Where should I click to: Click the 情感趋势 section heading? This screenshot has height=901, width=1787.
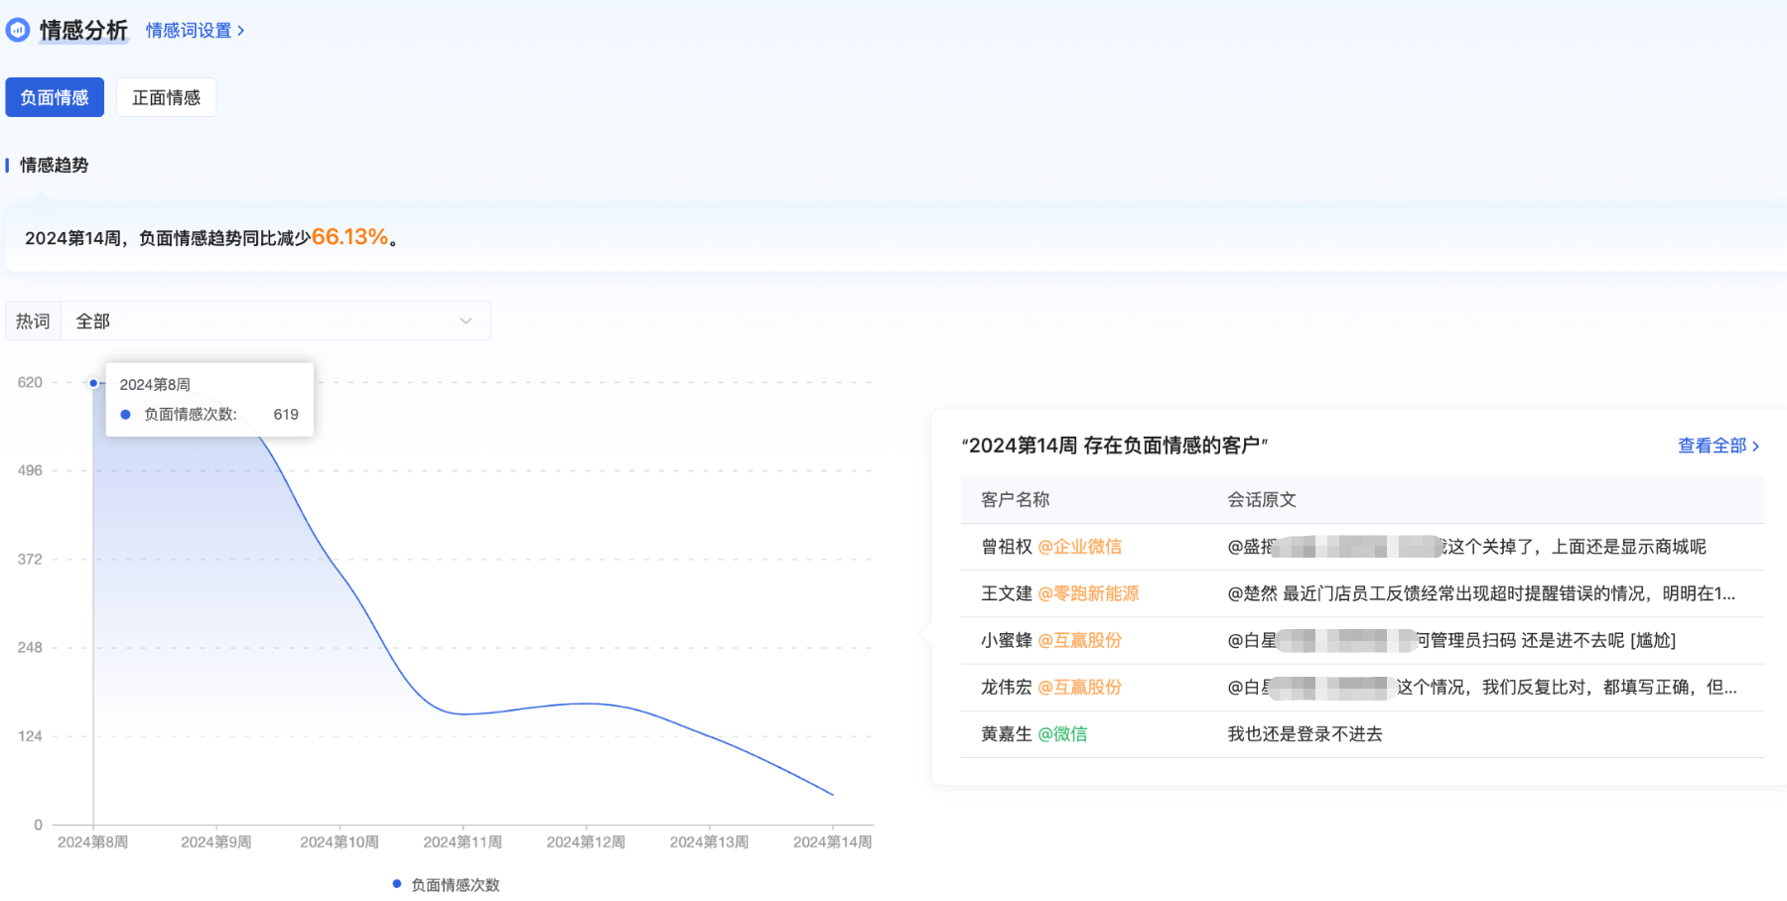pos(54,165)
